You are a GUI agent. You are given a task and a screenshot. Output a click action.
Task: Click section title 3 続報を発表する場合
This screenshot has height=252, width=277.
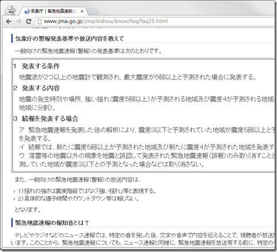point(46,119)
